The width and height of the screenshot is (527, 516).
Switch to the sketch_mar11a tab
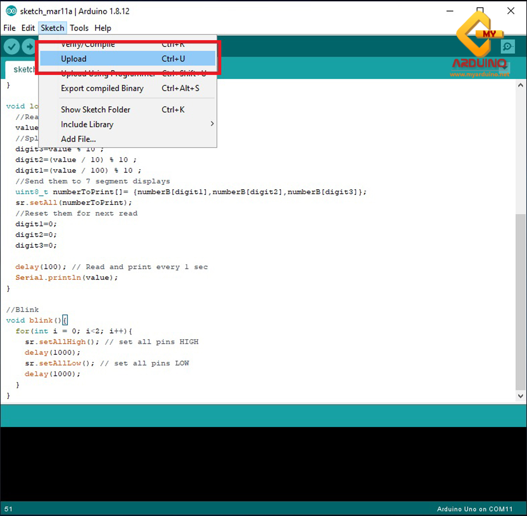24,69
